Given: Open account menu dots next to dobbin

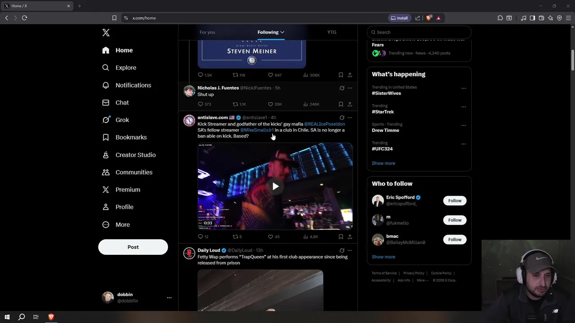Looking at the screenshot, I should point(169,297).
